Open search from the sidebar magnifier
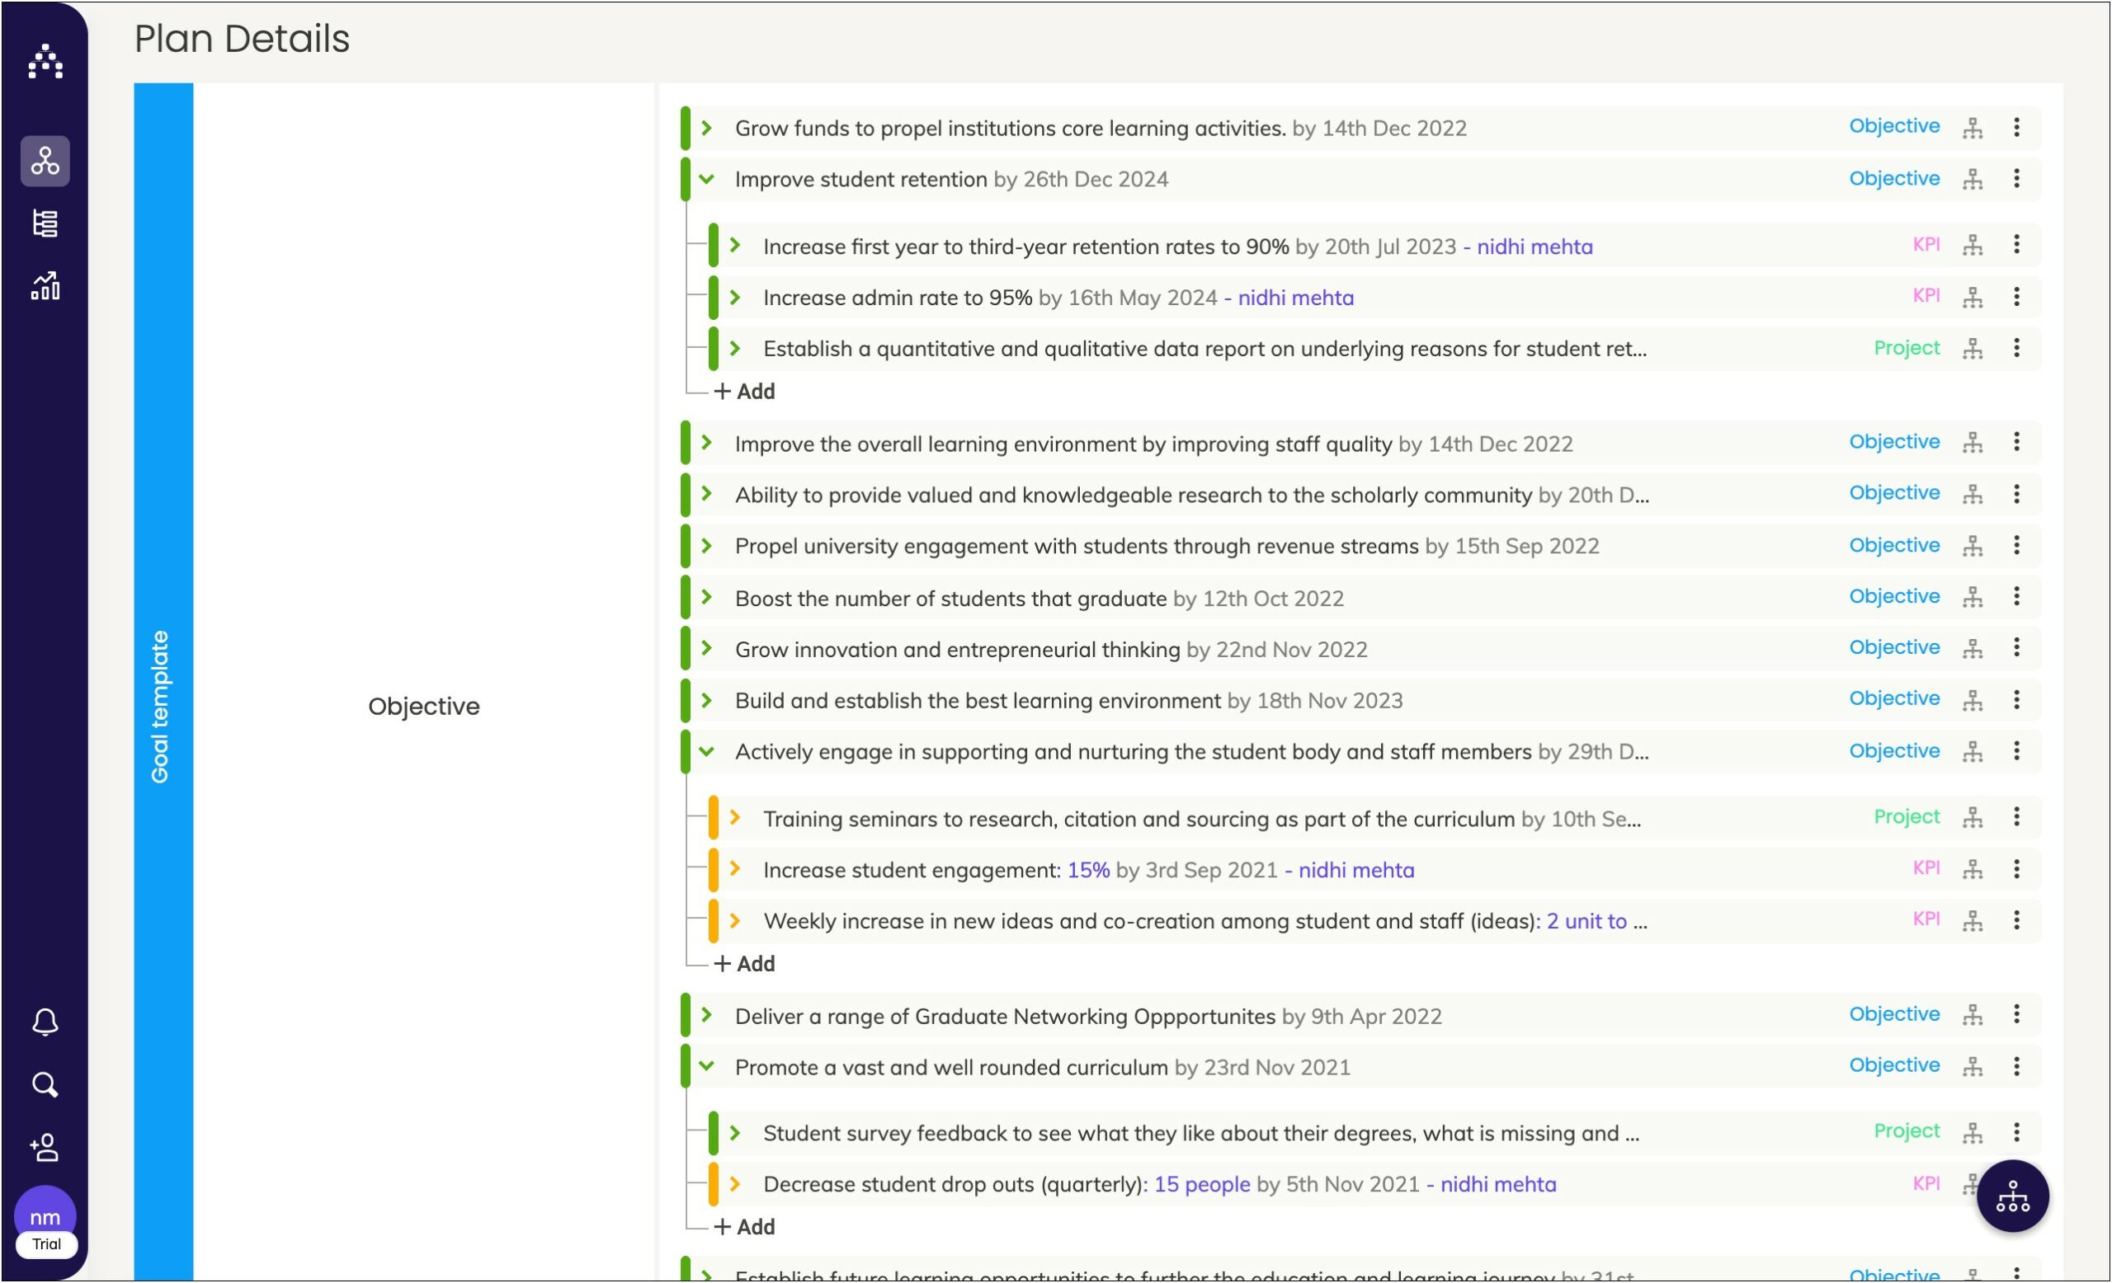Image resolution: width=2112 pixels, height=1283 pixels. click(45, 1085)
